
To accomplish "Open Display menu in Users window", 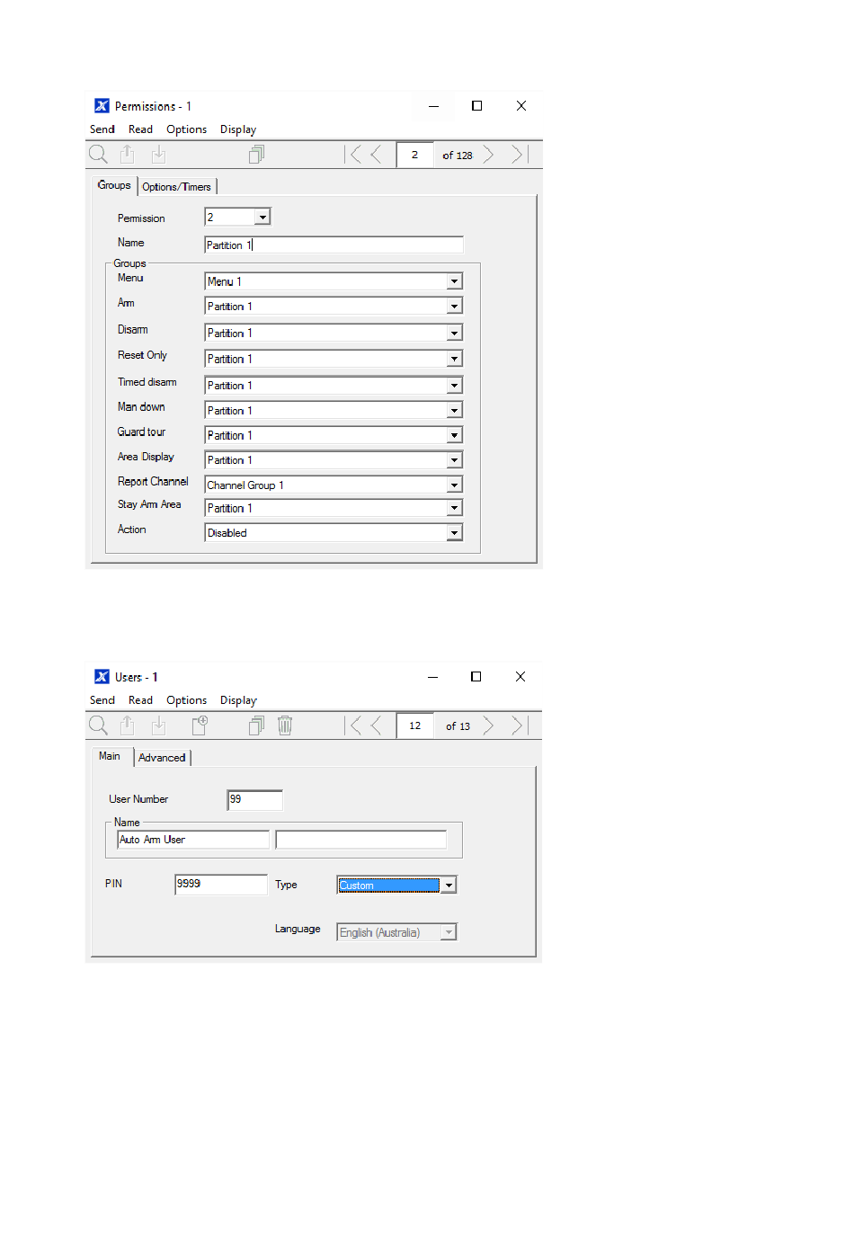I will pyautogui.click(x=238, y=700).
